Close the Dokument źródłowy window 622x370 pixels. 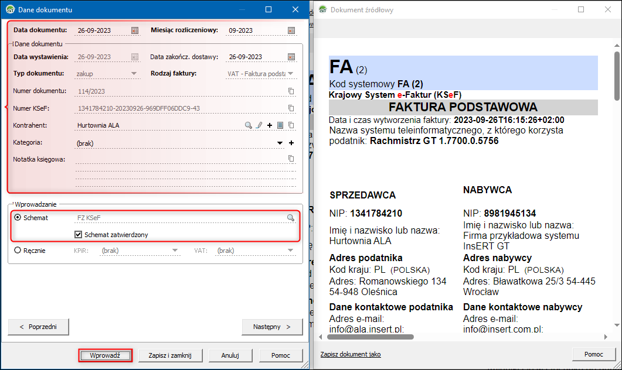pyautogui.click(x=608, y=9)
